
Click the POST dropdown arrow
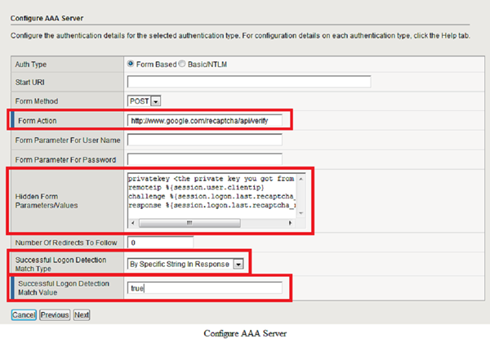(155, 100)
